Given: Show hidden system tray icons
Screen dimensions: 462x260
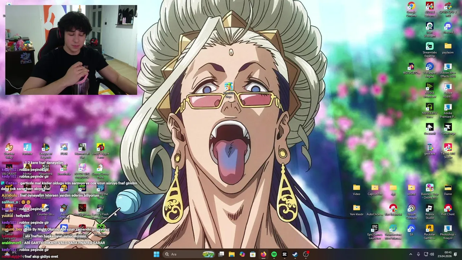Looking at the screenshot, I should tap(410, 254).
